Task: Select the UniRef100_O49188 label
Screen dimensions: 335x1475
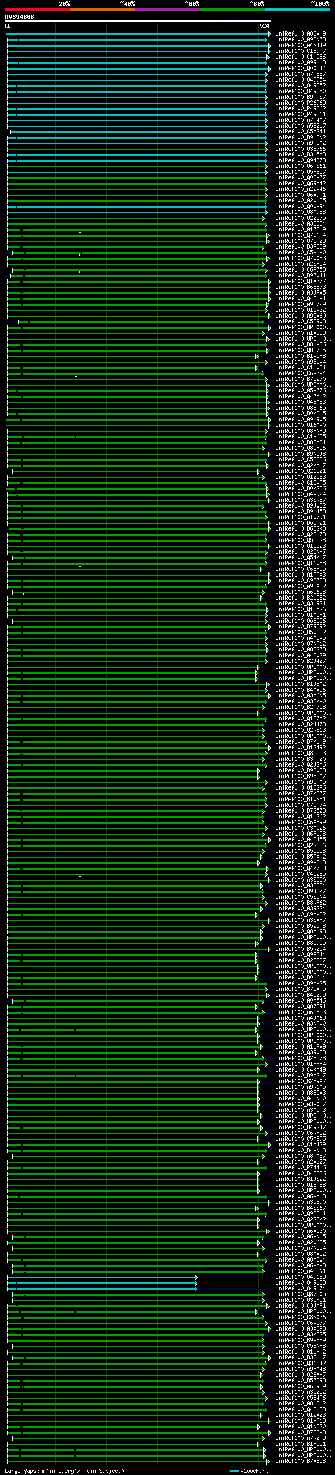Action: click(300, 1282)
